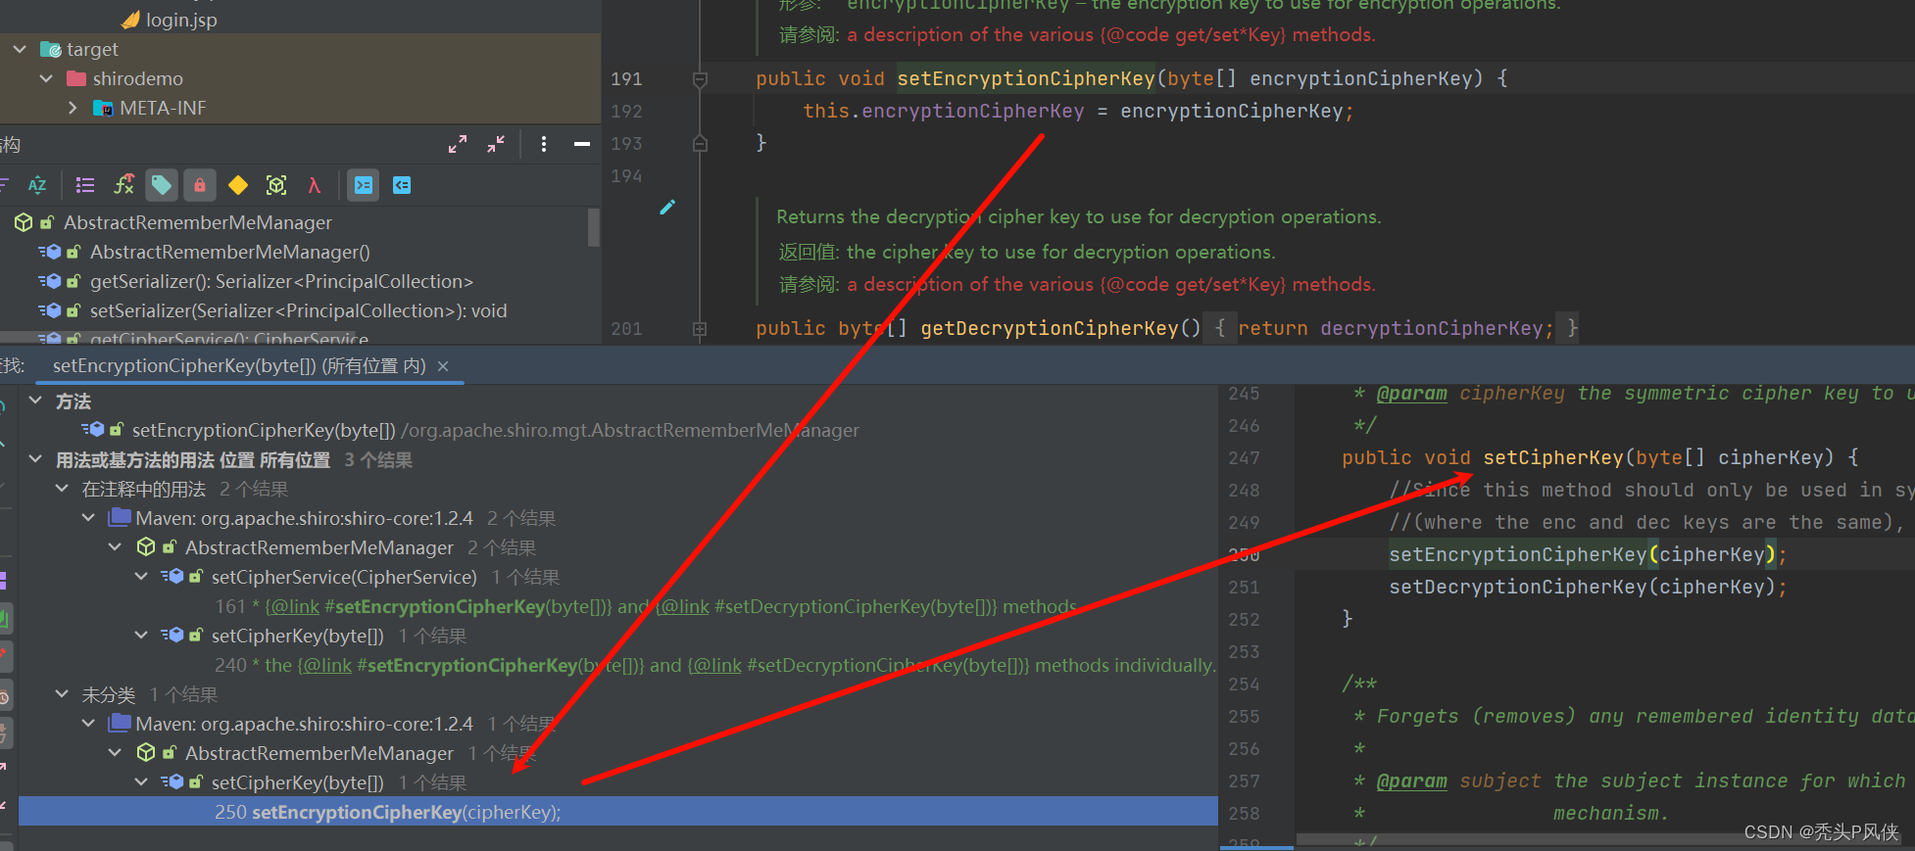1915x851 pixels.
Task: Collapse 在注释中的用法 node
Action: tap(62, 489)
